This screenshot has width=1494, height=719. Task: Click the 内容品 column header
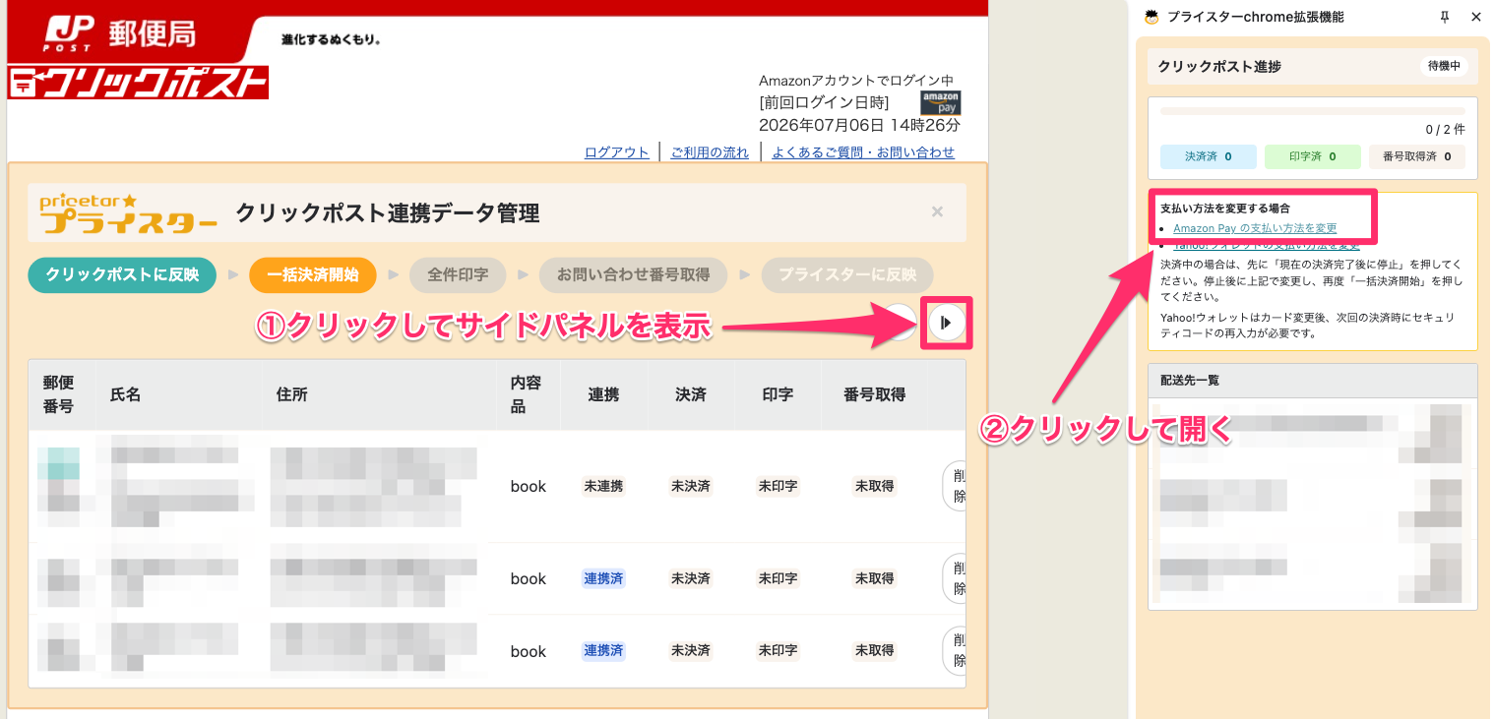click(x=527, y=394)
